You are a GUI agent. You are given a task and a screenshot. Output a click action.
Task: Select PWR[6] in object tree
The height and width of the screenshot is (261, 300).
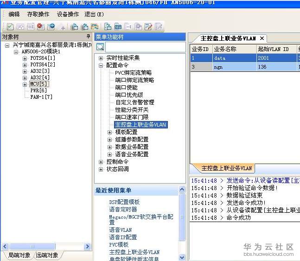(x=38, y=90)
